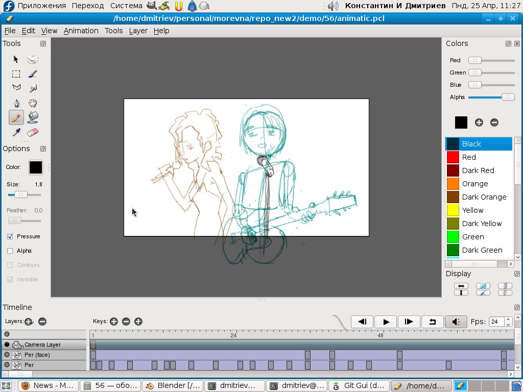The width and height of the screenshot is (523, 392).
Task: Undock the Colors panel
Action: 508,44
